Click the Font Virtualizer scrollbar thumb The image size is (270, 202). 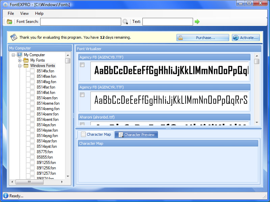257,61
